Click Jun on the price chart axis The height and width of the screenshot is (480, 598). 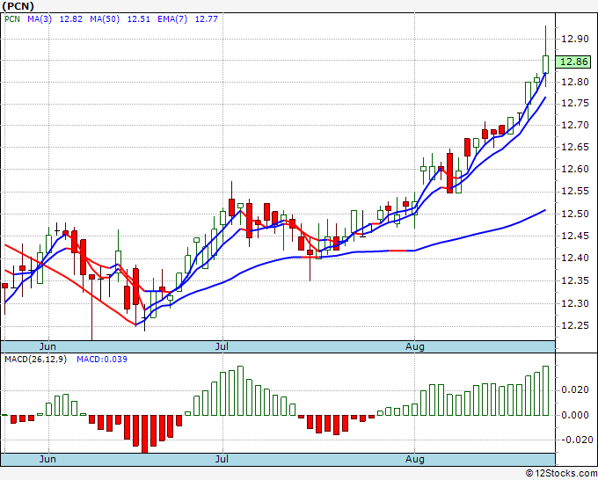click(47, 346)
